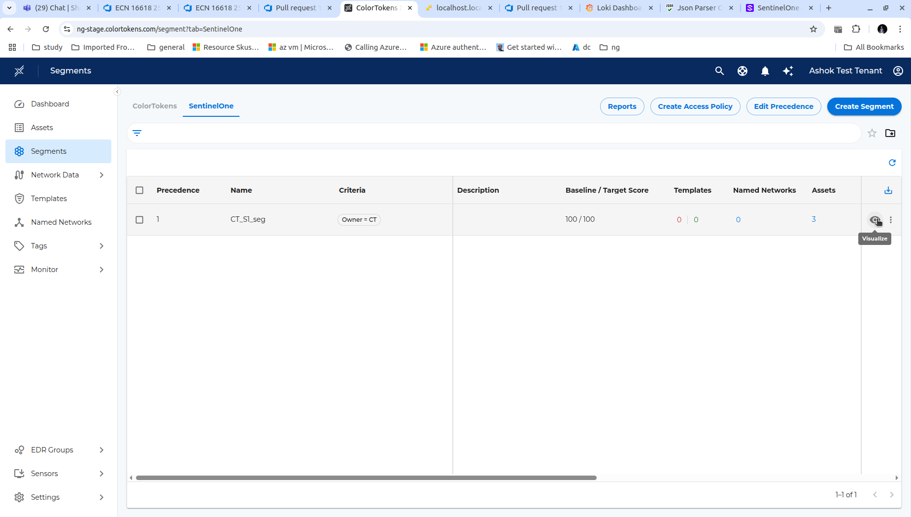Open the user account profile icon

[898, 71]
